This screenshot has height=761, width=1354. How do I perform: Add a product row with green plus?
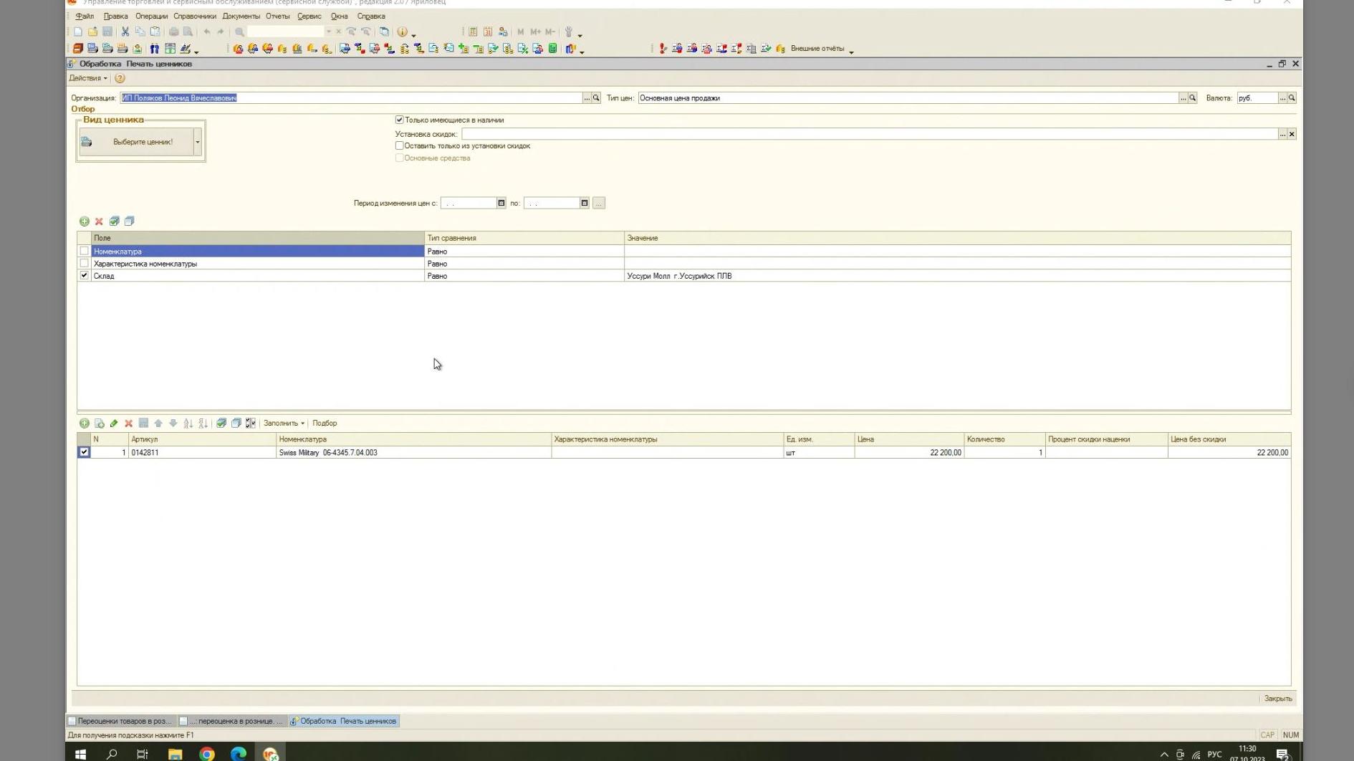point(85,423)
